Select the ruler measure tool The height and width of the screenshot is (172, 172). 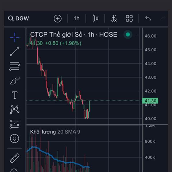[x=14, y=158]
